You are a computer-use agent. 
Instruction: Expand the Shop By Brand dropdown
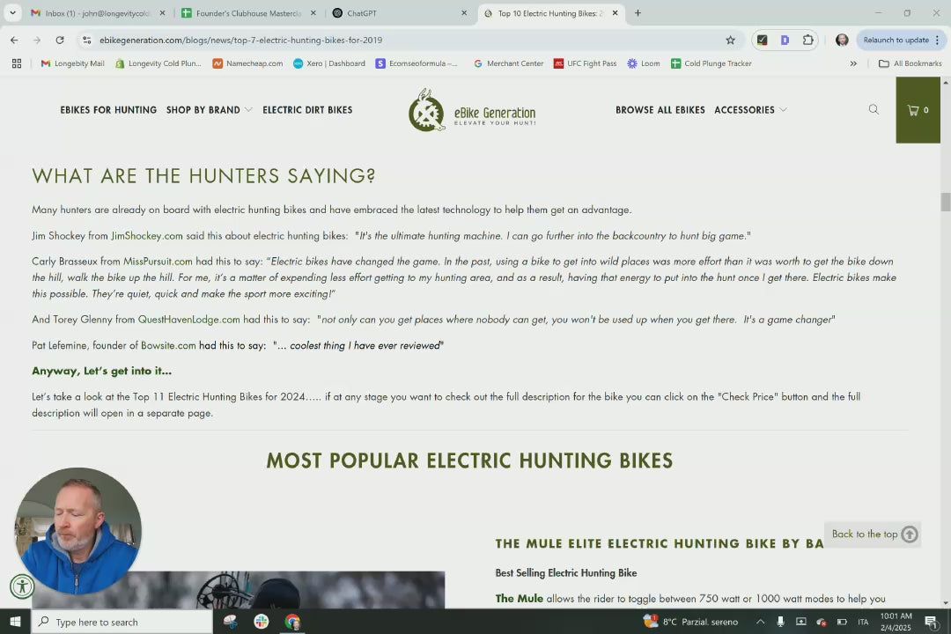[209, 110]
